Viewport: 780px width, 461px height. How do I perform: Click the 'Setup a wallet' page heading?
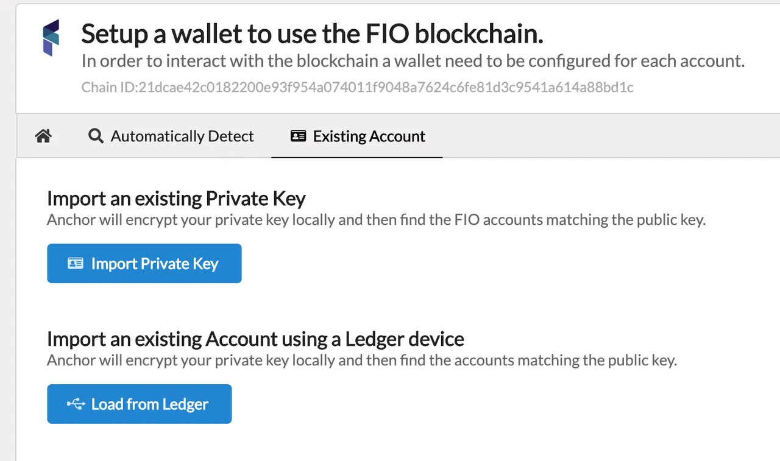click(312, 34)
